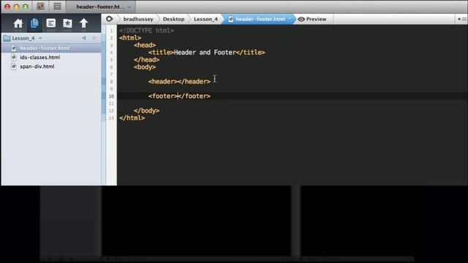Navigate to bradhussey in the path bar

tap(138, 19)
